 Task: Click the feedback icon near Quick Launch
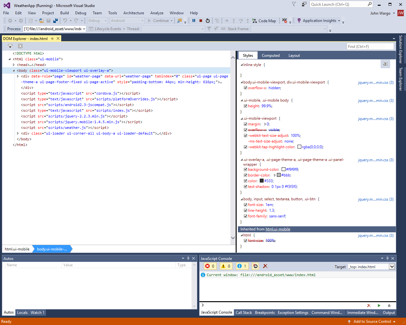coord(304,4)
